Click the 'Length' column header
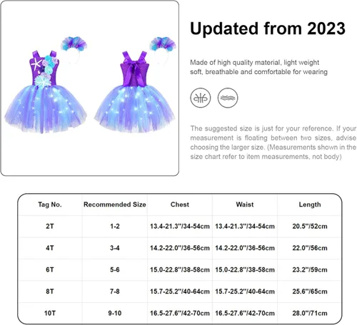This screenshot has height=325, width=357. coord(310,205)
